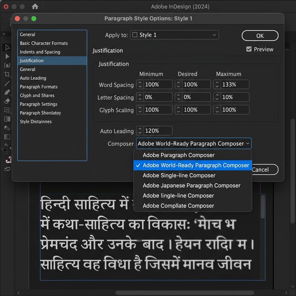Click the document horizontal scrollbar thumb
296x296 pixels.
point(184,292)
